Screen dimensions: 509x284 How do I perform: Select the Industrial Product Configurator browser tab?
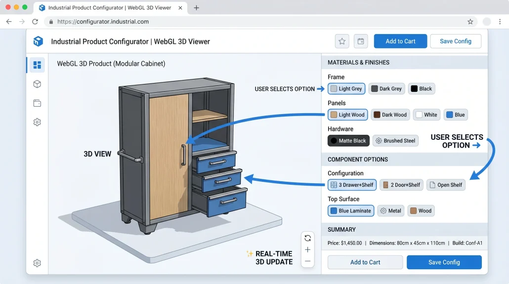(110, 8)
